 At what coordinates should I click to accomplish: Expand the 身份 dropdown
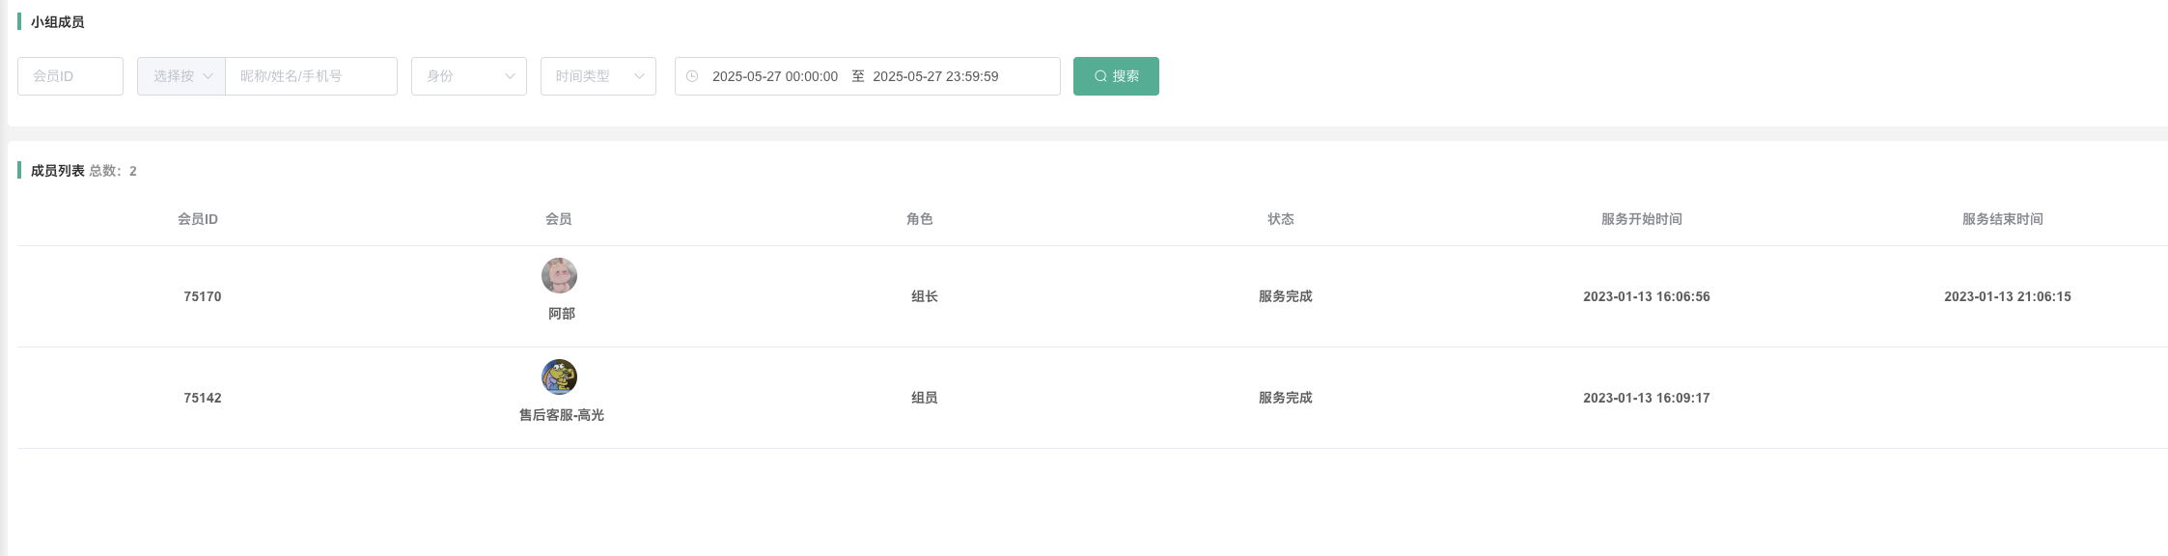469,76
